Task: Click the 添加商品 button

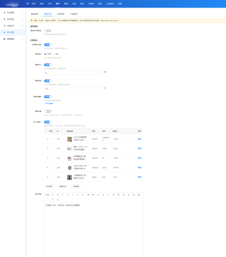Action: tap(49, 186)
